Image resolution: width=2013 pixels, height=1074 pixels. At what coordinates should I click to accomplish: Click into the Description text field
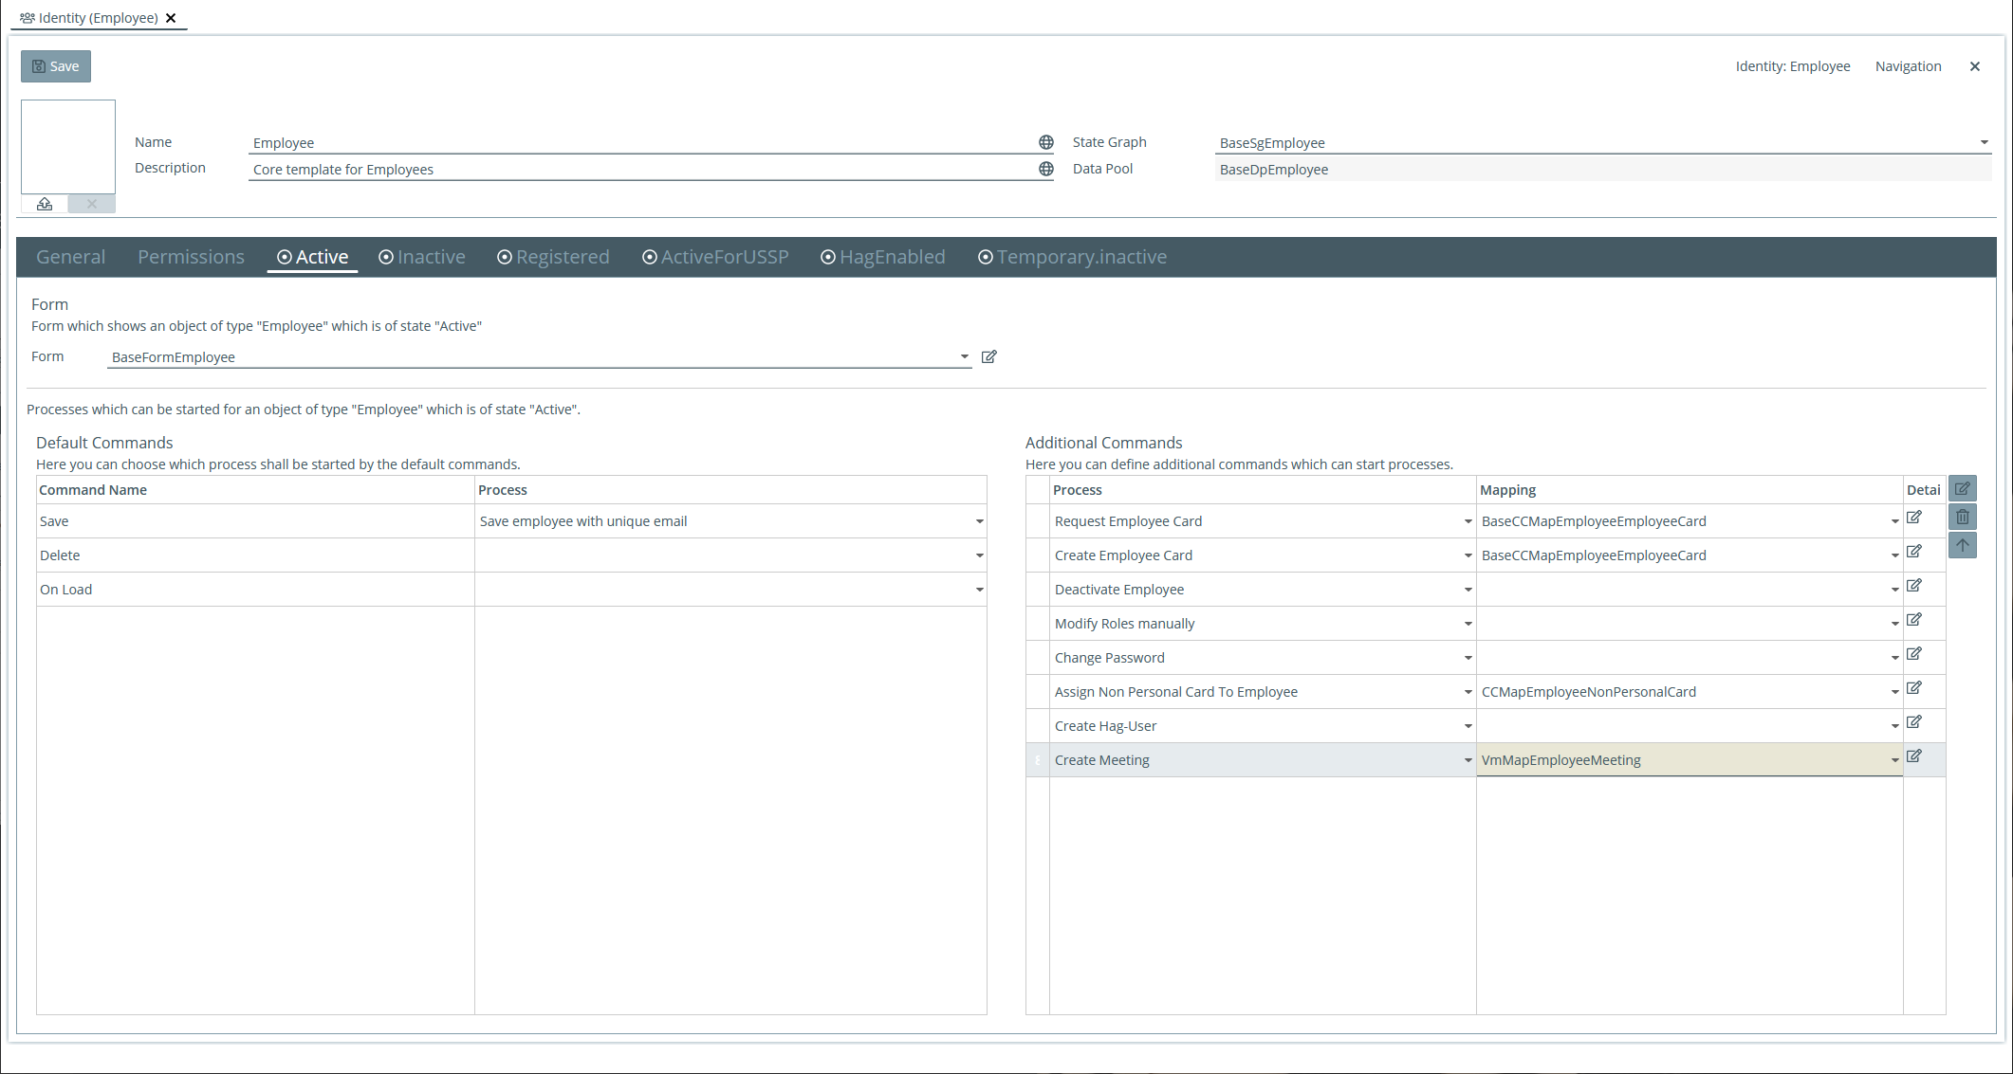pos(569,169)
